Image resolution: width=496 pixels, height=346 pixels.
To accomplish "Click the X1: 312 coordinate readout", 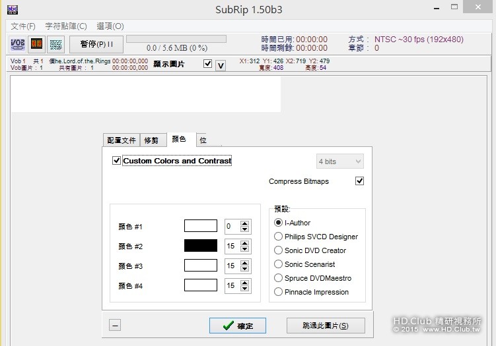I will (x=250, y=61).
